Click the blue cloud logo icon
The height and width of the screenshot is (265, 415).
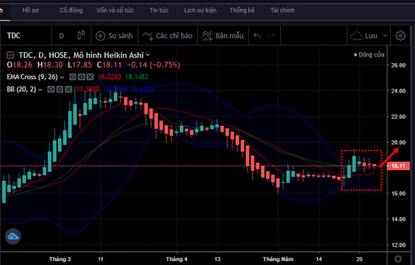[13, 237]
